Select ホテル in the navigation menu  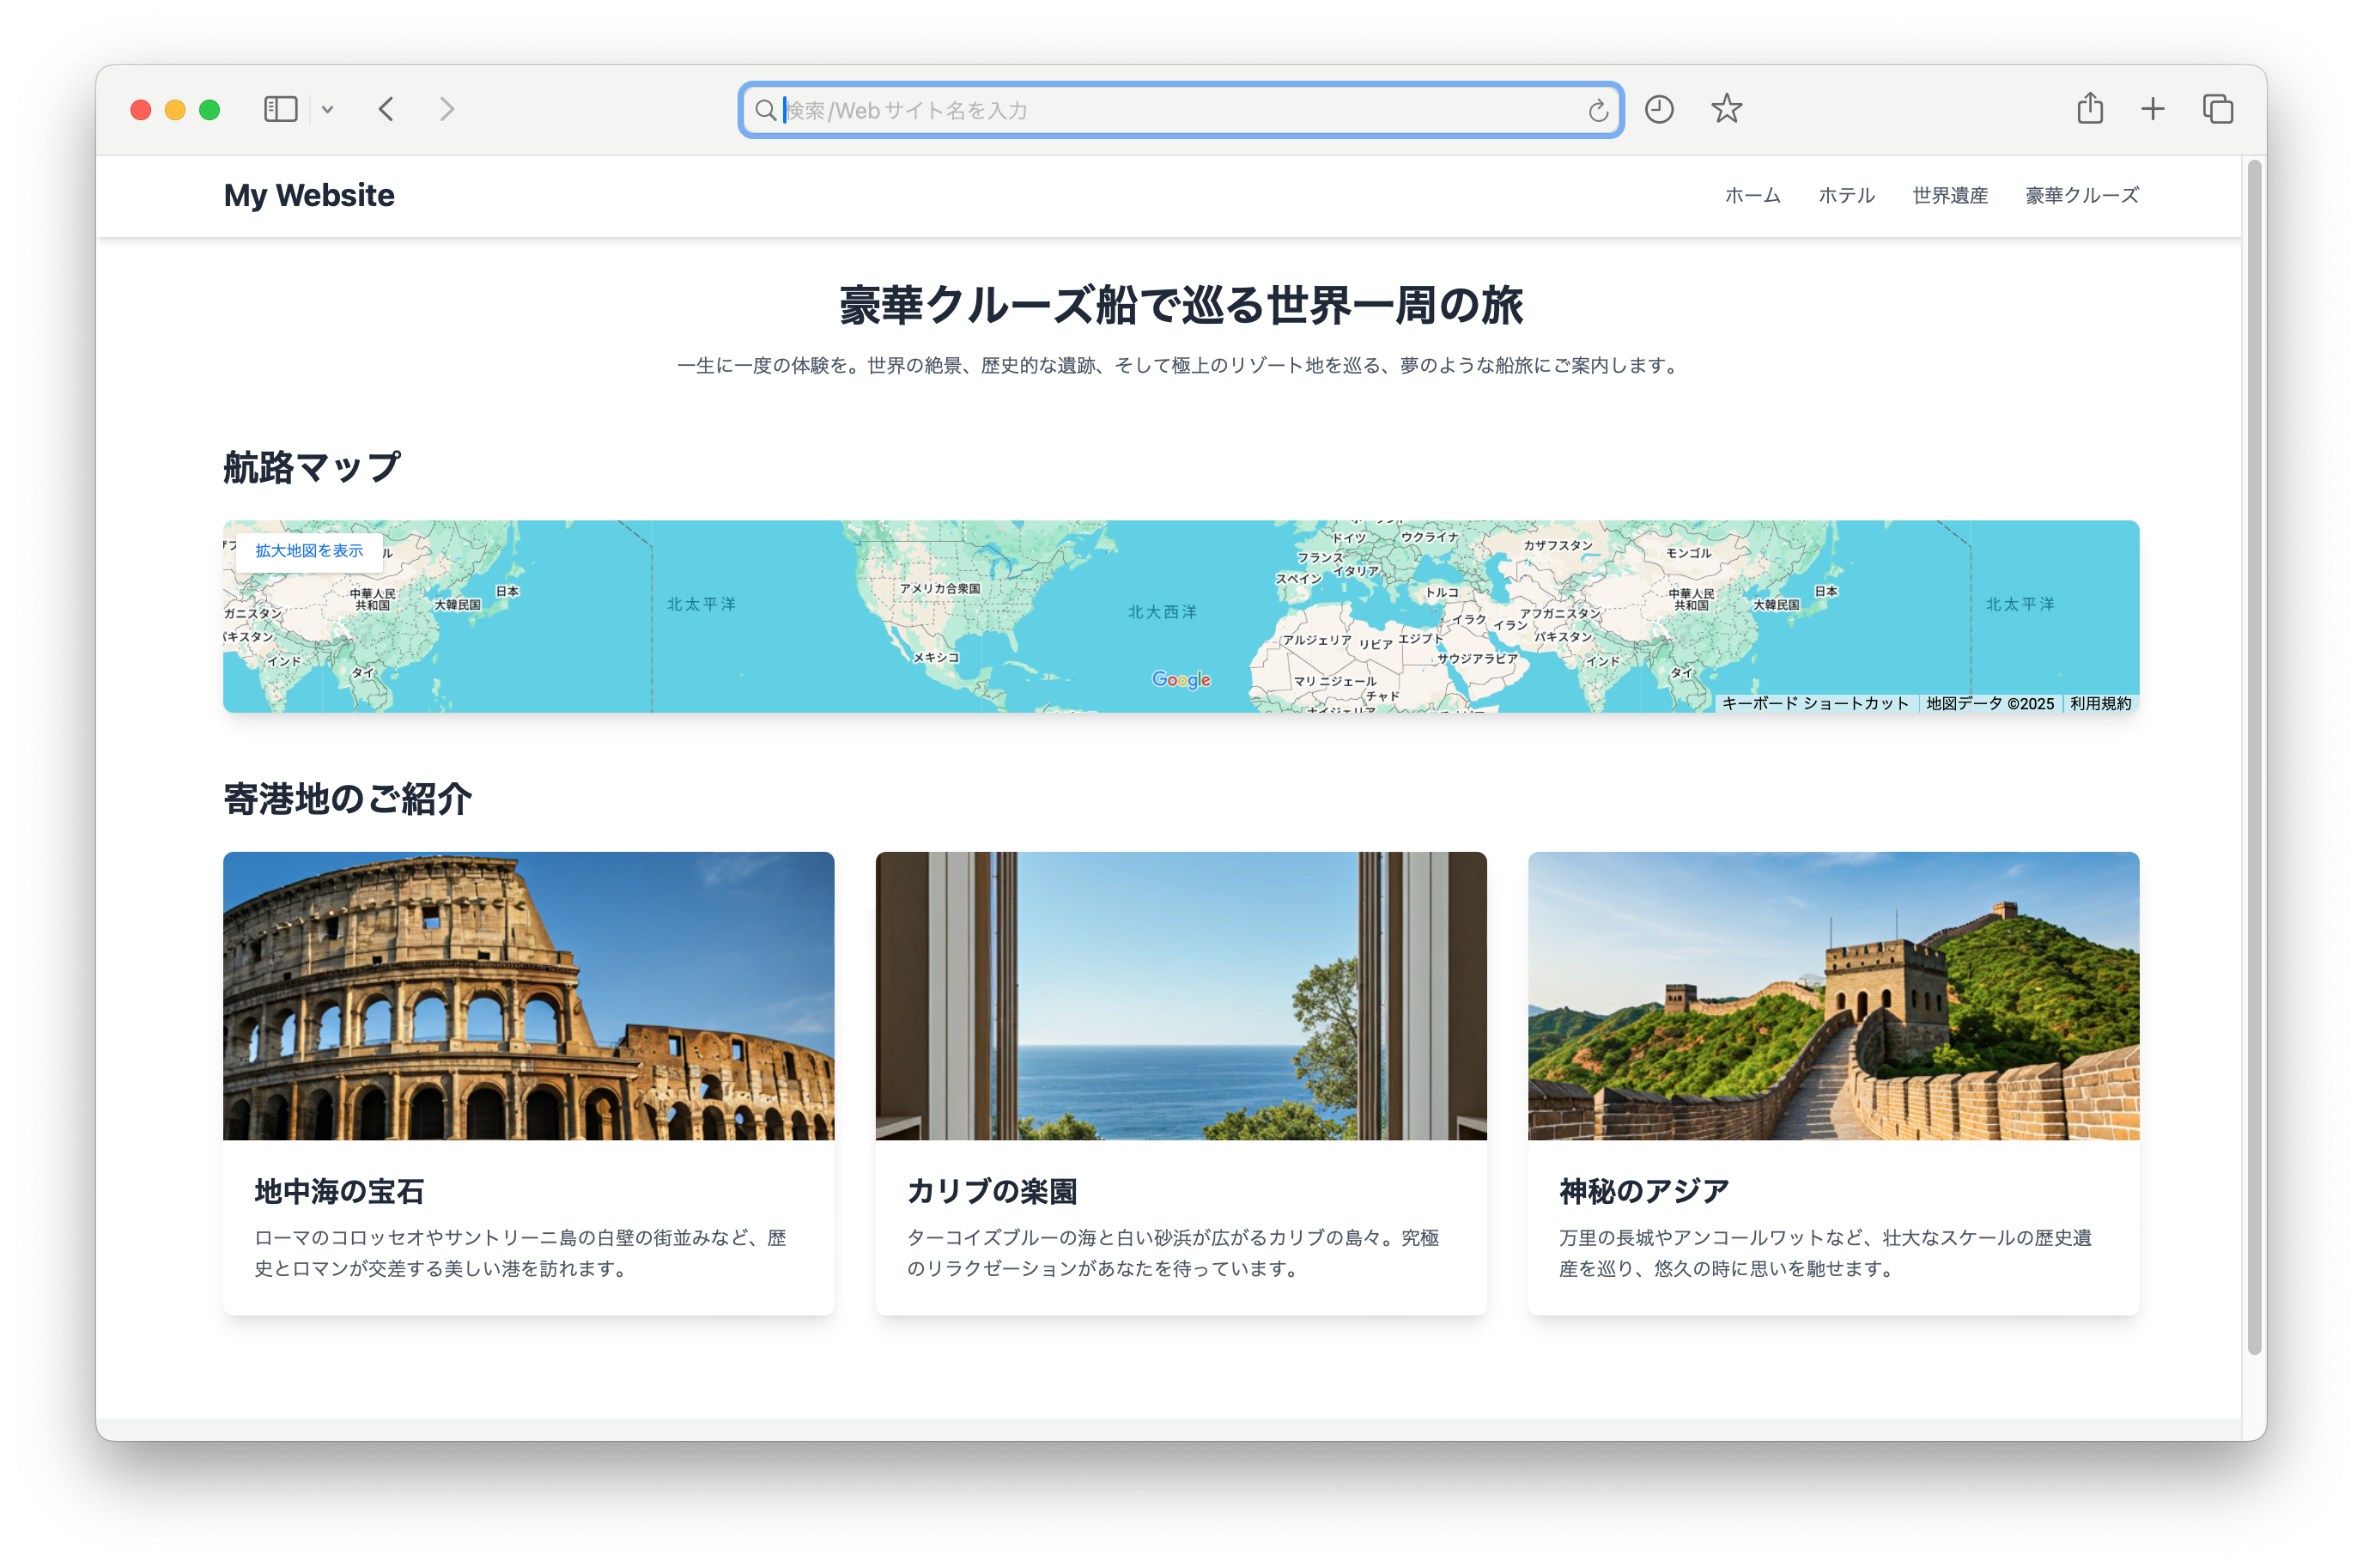click(1845, 196)
